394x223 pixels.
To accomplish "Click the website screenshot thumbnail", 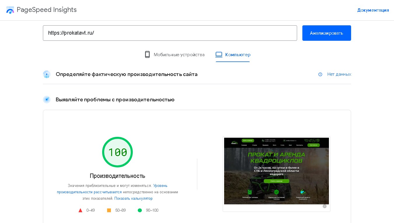I will (x=276, y=171).
